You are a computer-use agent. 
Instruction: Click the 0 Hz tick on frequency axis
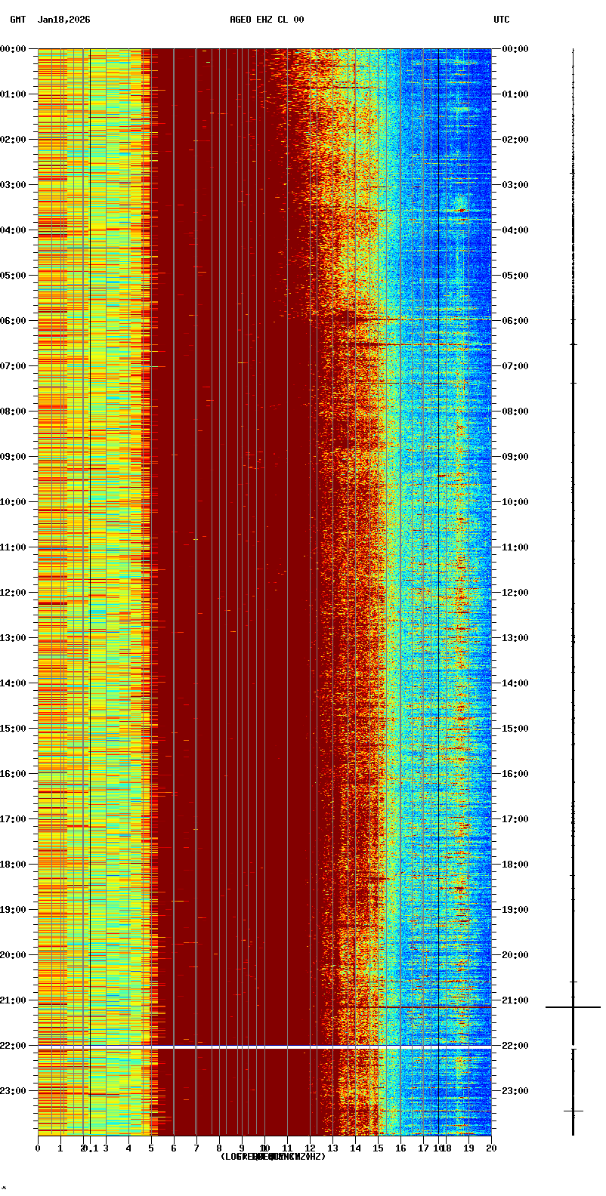tap(38, 1148)
